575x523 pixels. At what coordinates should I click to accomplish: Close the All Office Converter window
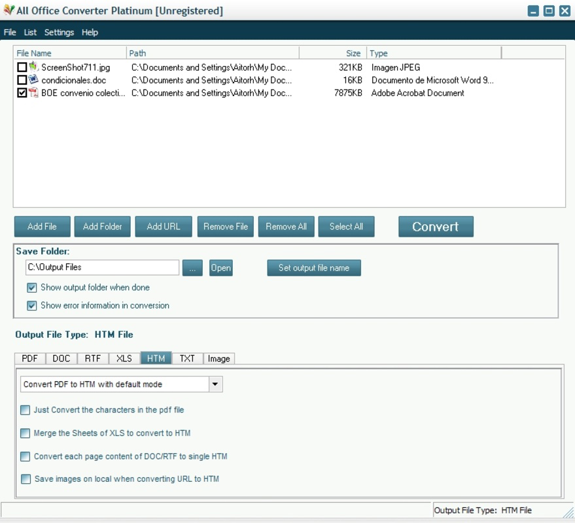(565, 11)
